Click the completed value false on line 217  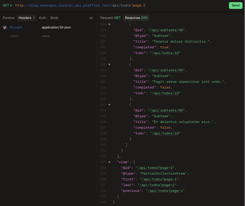(165, 128)
